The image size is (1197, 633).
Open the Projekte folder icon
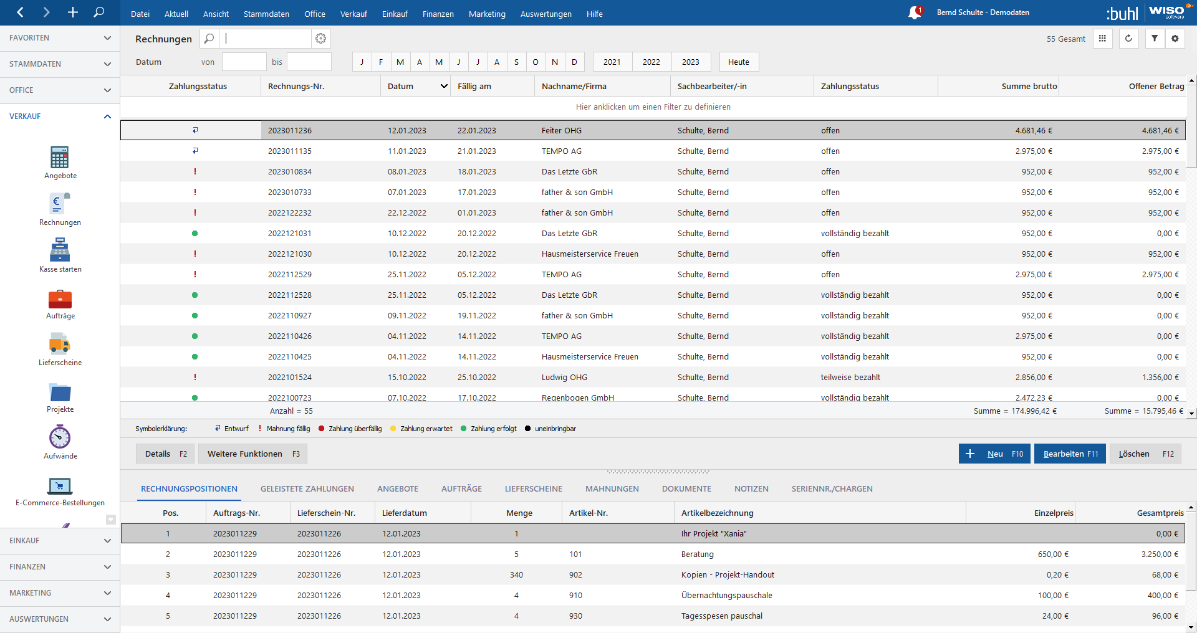60,393
